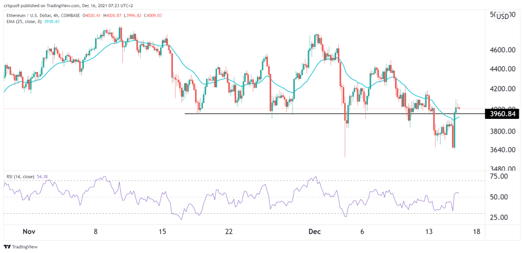Click the TradingView logo at bottom left
The image size is (524, 253).
(20, 247)
